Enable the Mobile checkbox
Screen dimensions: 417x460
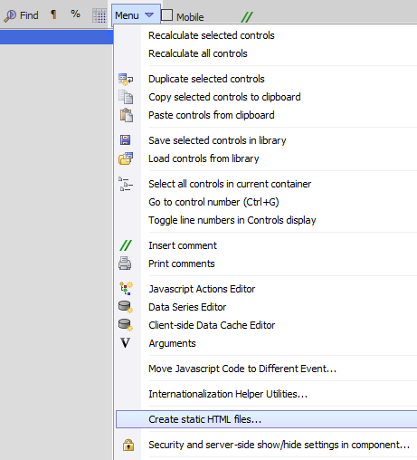pyautogui.click(x=166, y=15)
